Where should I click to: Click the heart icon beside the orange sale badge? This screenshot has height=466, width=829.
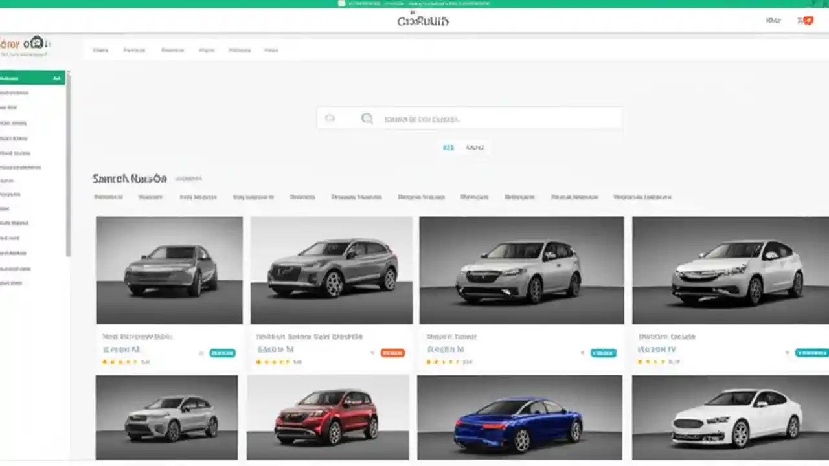[x=372, y=353]
